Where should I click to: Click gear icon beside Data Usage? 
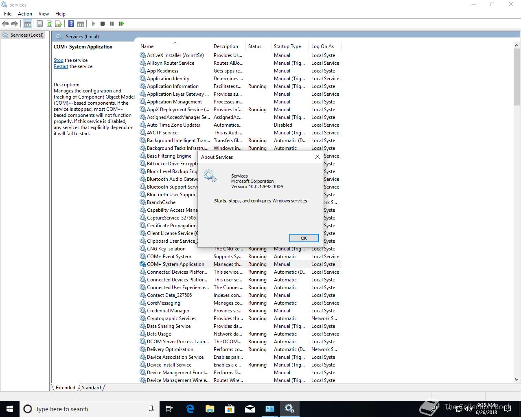coord(143,334)
